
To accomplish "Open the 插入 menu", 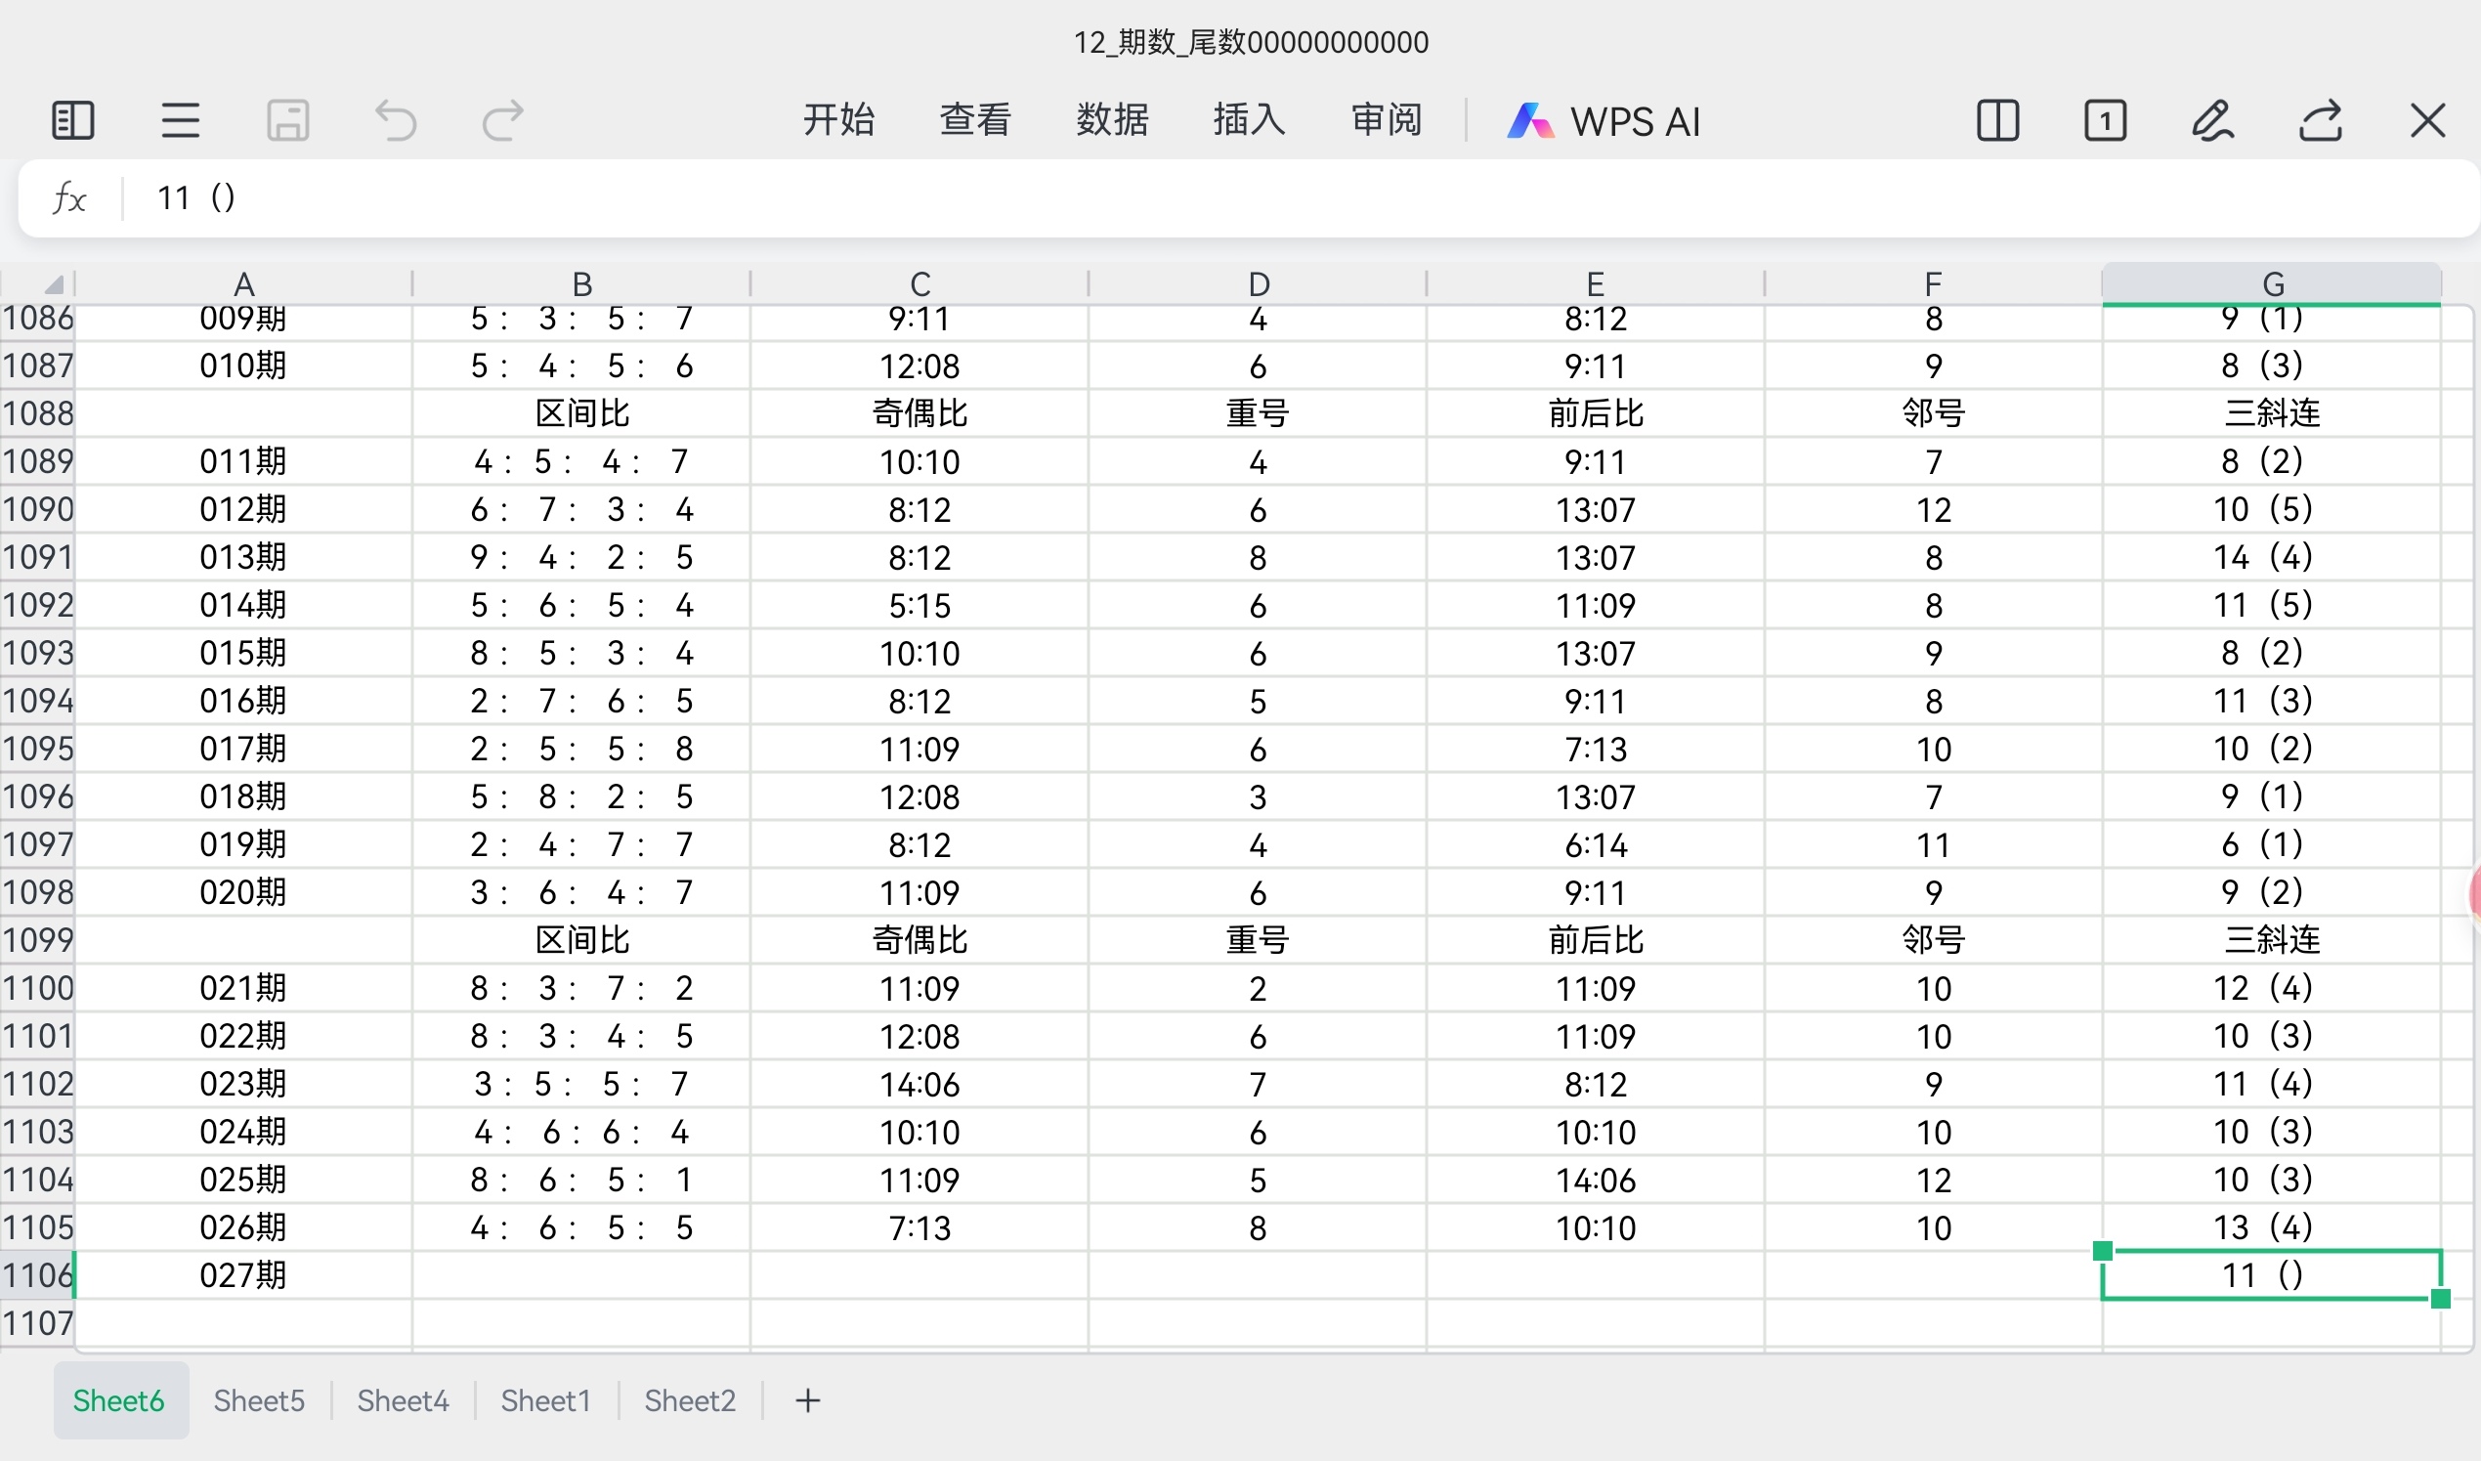I will 1249,120.
